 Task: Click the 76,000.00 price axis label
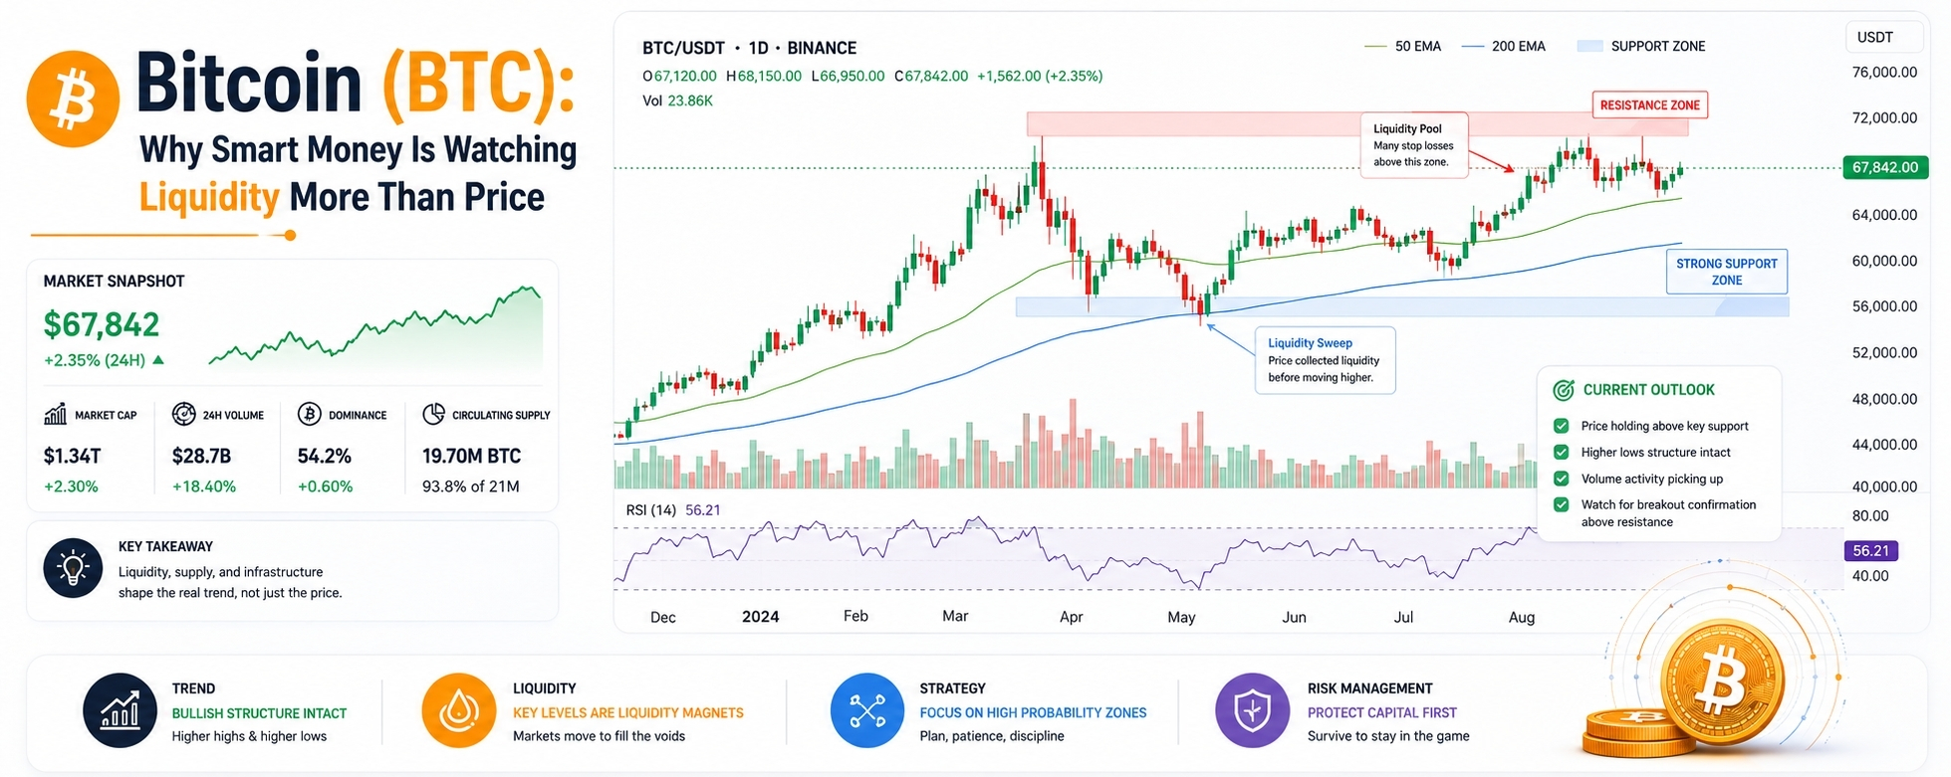1884,72
